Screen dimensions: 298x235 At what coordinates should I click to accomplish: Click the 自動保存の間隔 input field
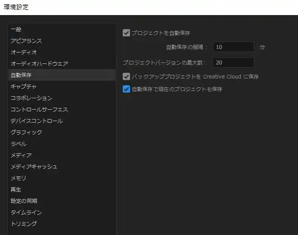click(234, 47)
